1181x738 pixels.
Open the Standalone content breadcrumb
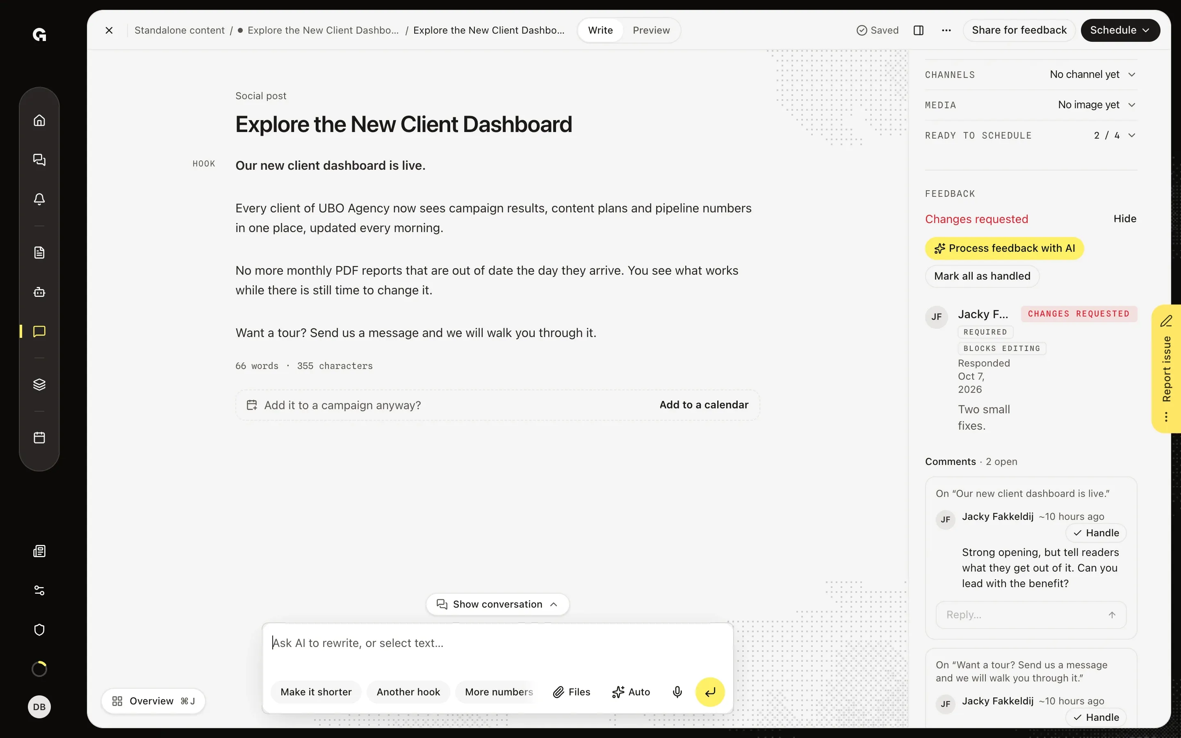tap(180, 30)
